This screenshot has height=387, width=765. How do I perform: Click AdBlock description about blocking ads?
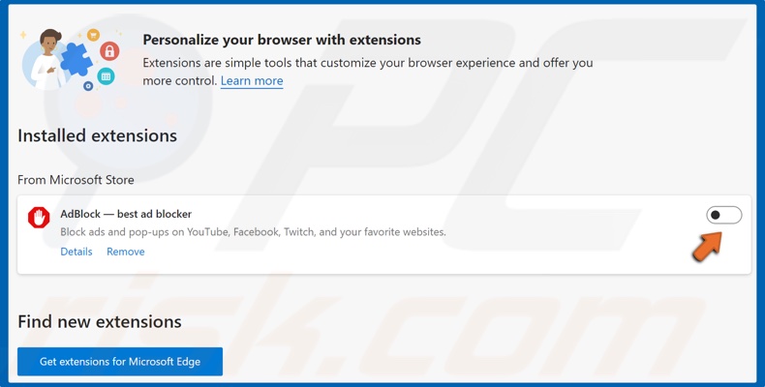coord(253,232)
